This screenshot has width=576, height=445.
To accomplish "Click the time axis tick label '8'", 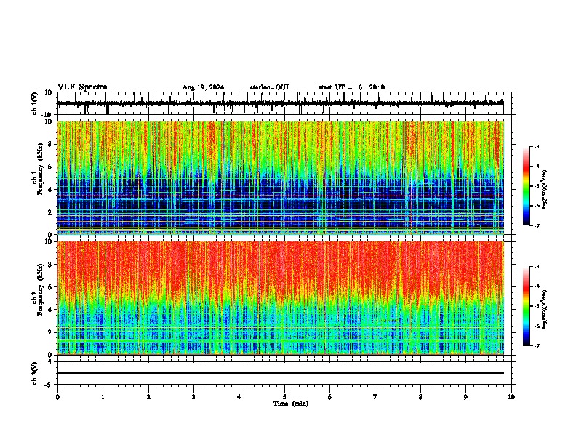I will click(x=420, y=397).
